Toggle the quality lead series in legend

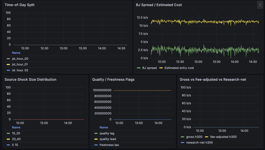click(x=108, y=139)
